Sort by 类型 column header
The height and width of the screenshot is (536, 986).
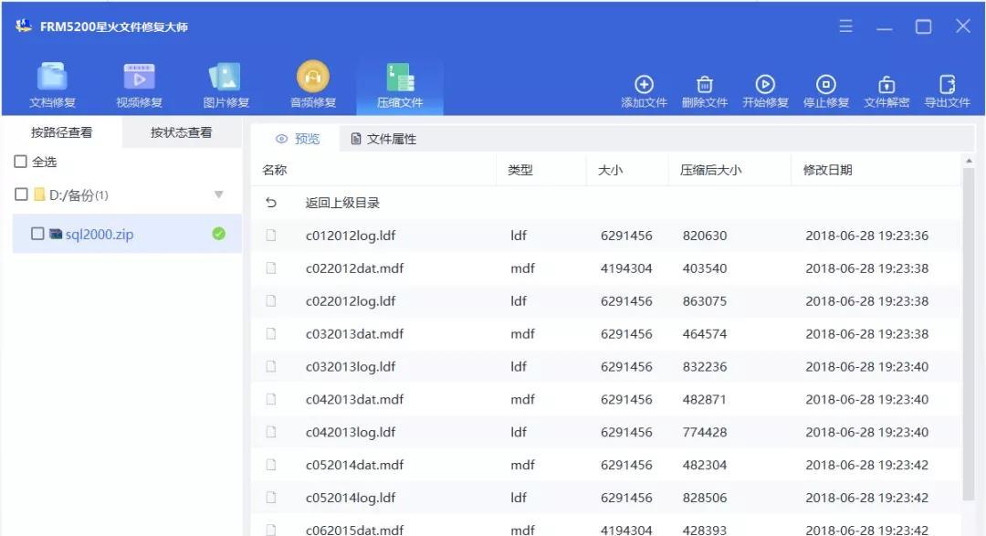[x=520, y=170]
